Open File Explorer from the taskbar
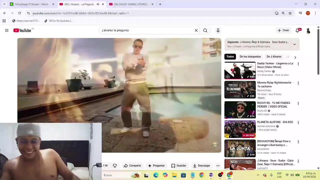 [x=174, y=175]
